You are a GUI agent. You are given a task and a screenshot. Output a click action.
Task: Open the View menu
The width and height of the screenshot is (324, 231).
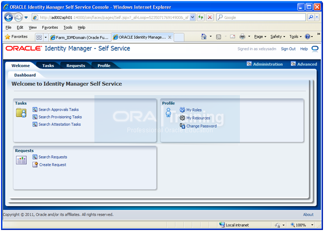tap(33, 27)
